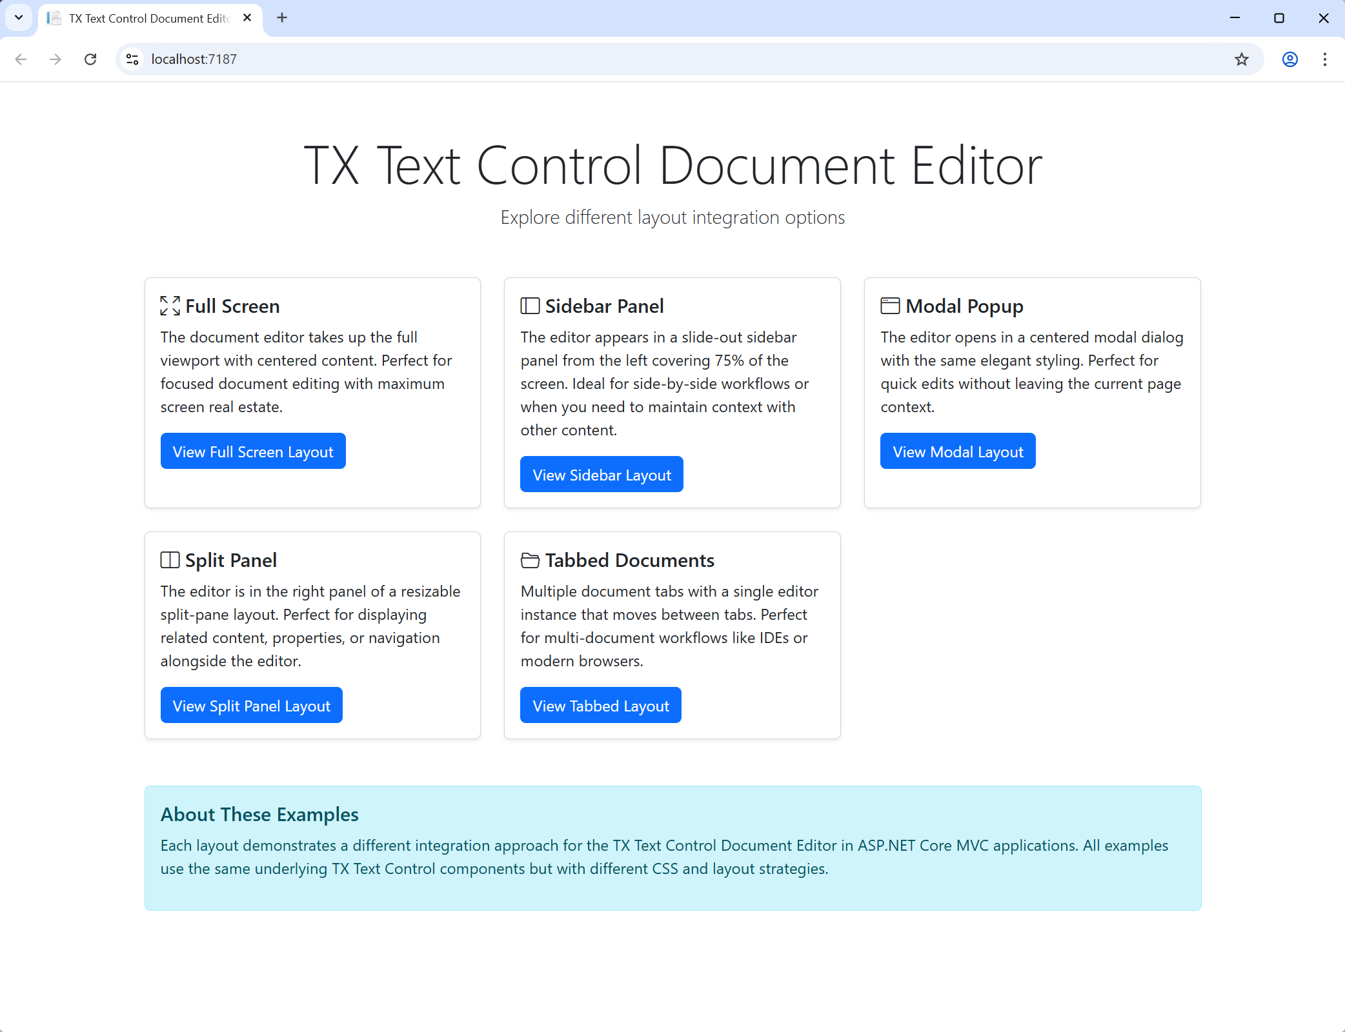Open View Sidebar Layout
1345x1032 pixels.
click(601, 474)
